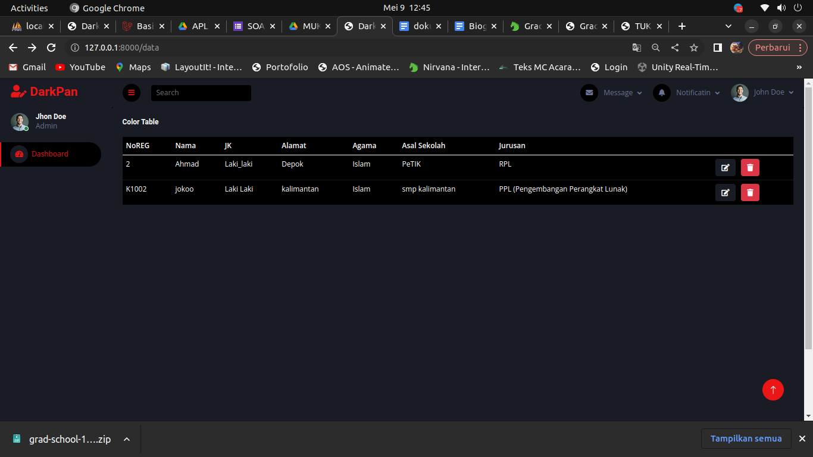Screen dimensions: 813x457
Task: Delete the jokoo record with trash icon
Action: [x=750, y=193]
